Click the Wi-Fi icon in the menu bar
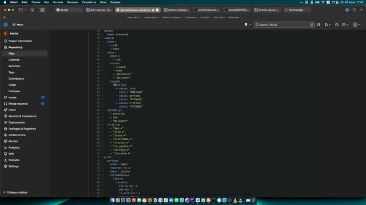 [x=323, y=2]
